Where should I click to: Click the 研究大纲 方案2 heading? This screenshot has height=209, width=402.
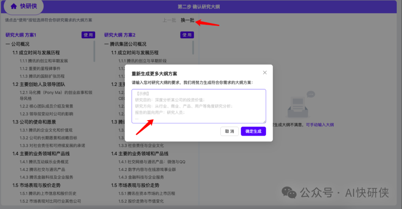[120, 35]
